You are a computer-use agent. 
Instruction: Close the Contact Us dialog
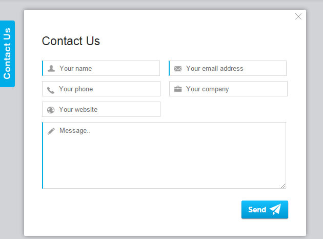click(x=298, y=16)
